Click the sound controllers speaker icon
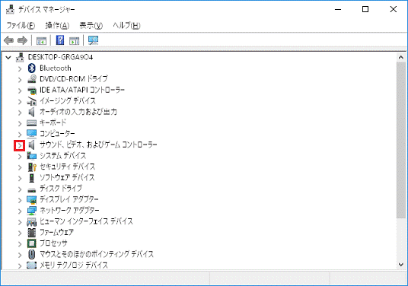This screenshot has height=286, width=408. point(32,145)
